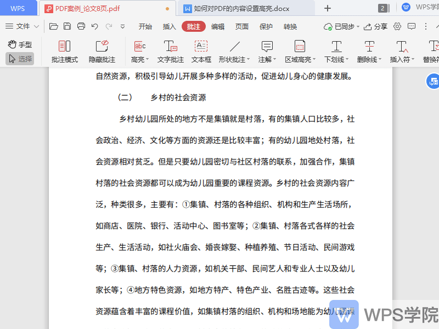Expand the 插入符 dropdown arrow
Screen dimensions: 439x329
pos(413,59)
